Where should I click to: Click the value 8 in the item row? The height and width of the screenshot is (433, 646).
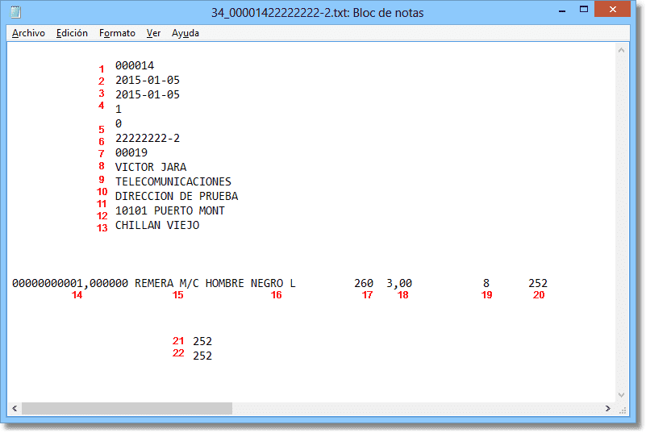[x=486, y=284]
